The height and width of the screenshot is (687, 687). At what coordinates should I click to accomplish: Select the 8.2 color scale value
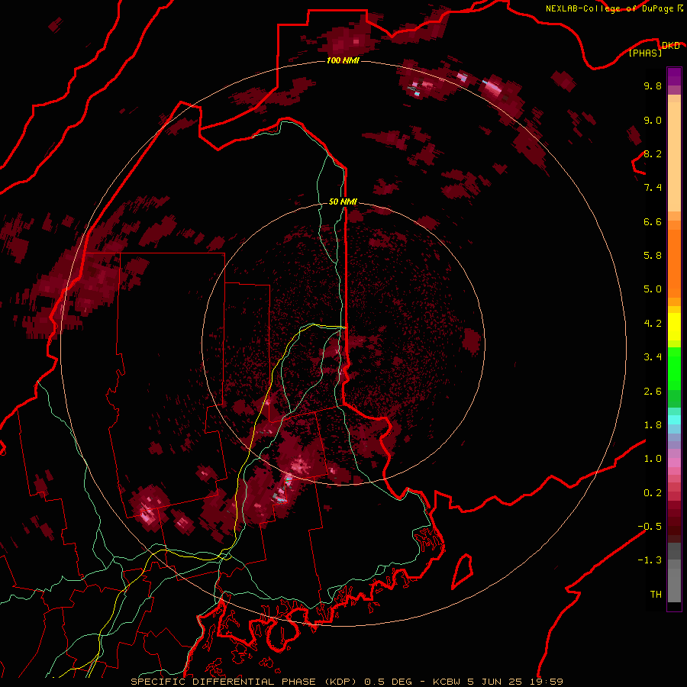653,154
